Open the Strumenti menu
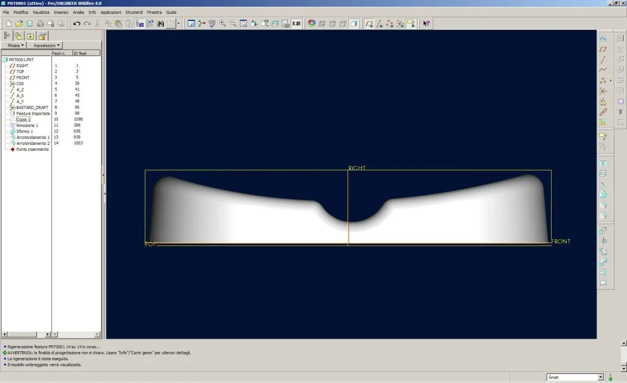This screenshot has width=627, height=383. click(134, 13)
